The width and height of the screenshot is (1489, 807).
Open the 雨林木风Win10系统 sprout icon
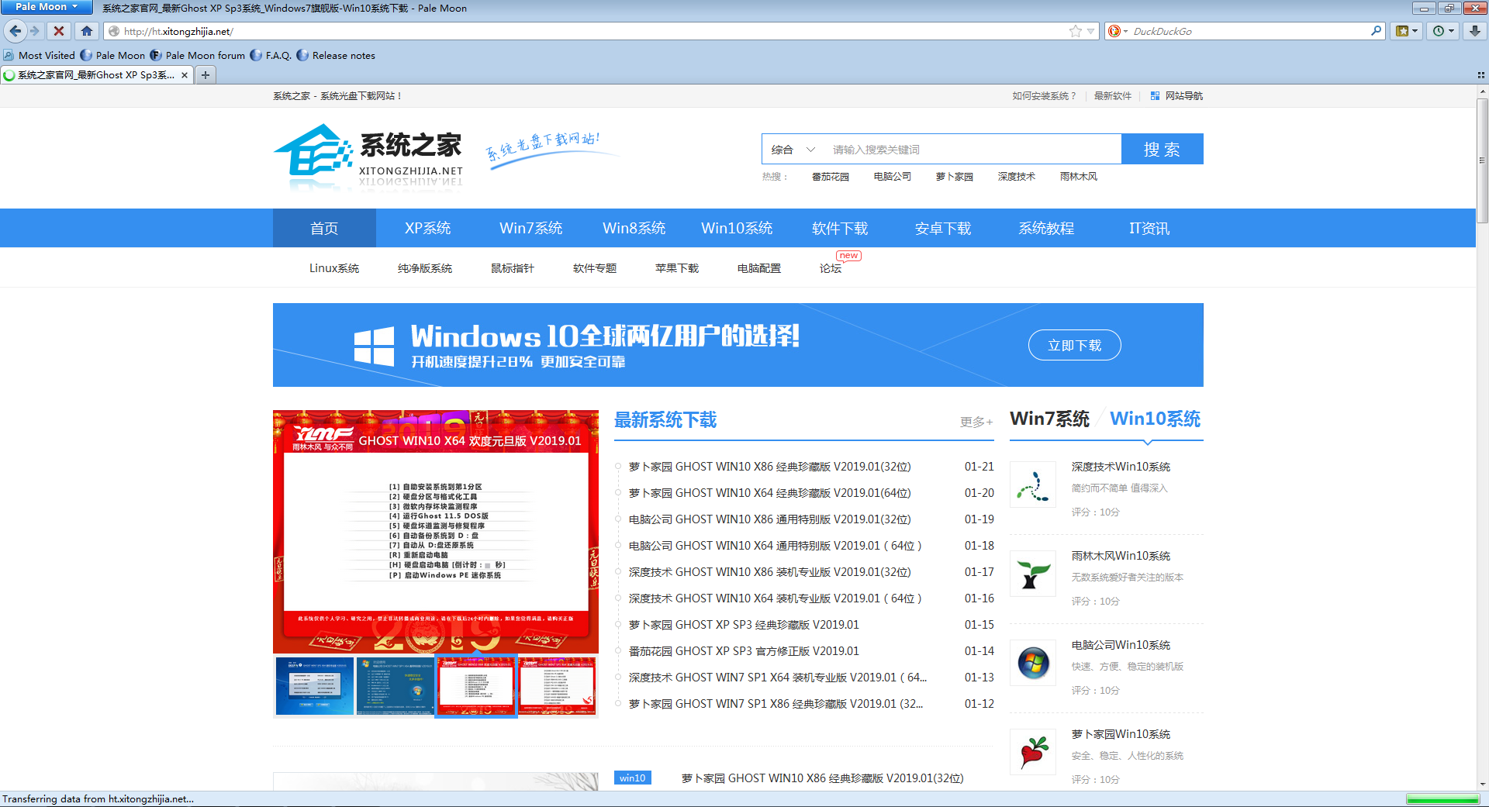click(x=1033, y=574)
